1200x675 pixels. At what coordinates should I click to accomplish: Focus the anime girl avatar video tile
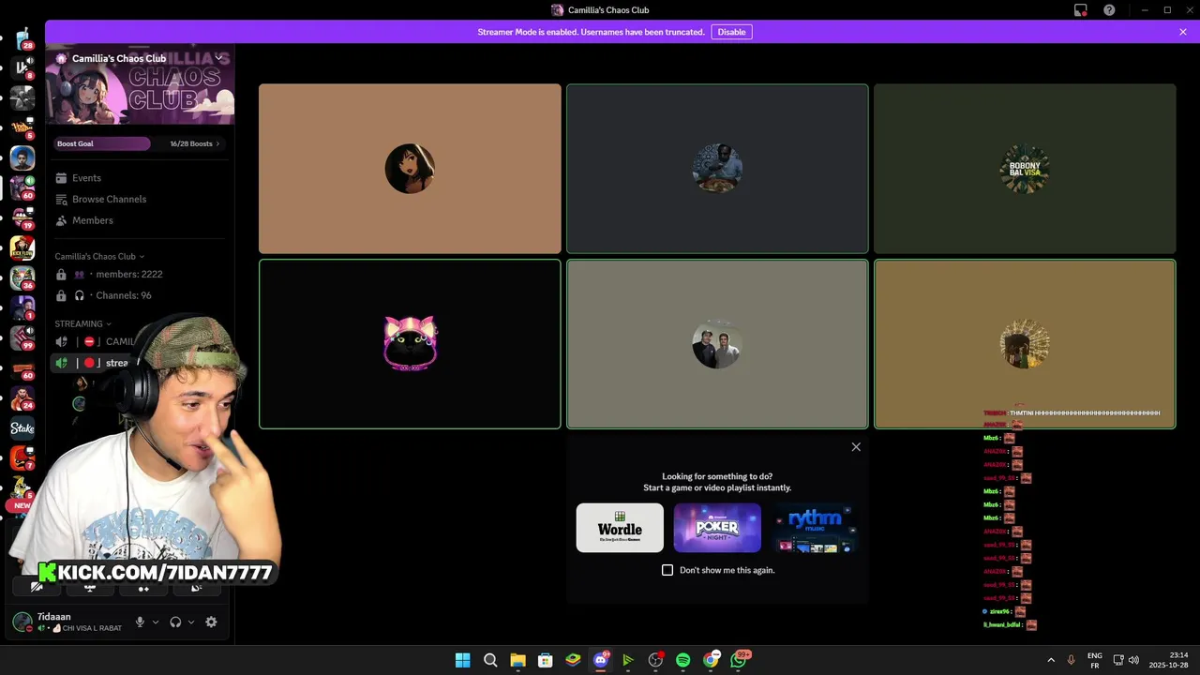[x=410, y=169]
